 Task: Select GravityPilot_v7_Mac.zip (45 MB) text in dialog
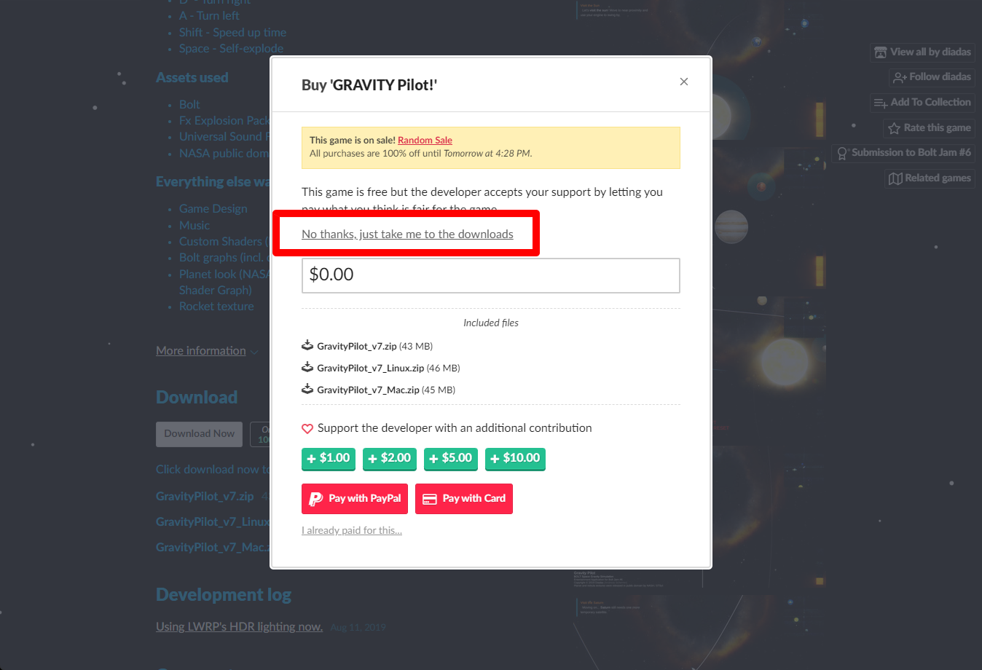[386, 390]
